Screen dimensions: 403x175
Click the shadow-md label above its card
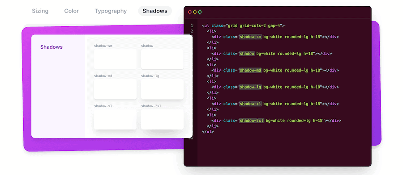coord(103,76)
